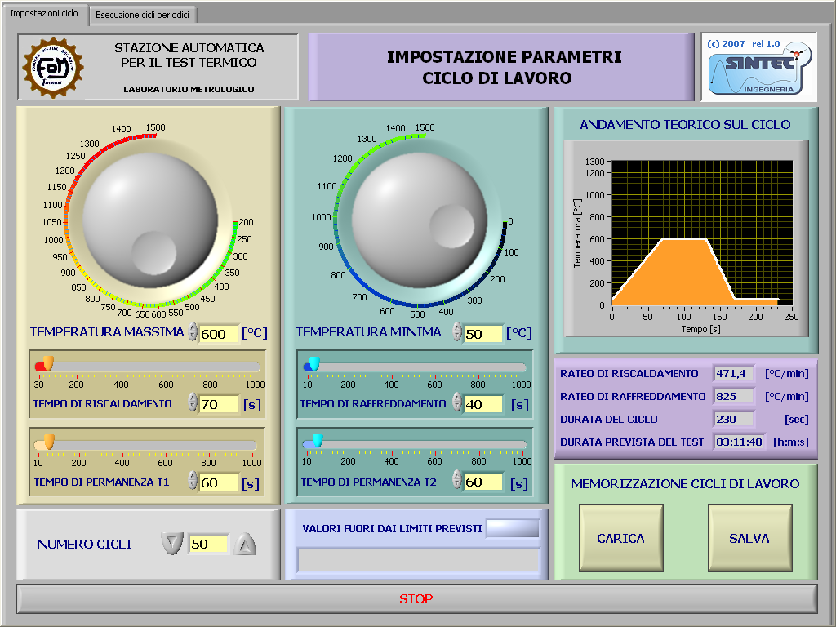This screenshot has height=627, width=836.
Task: Click Tempo di Permanenza T2 value field
Action: coord(482,482)
